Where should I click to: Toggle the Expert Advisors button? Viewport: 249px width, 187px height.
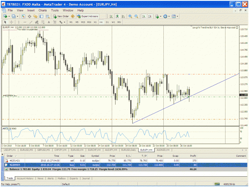pos(88,16)
